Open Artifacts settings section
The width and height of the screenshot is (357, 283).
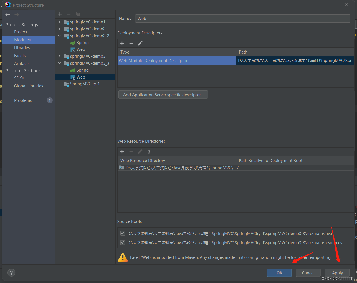click(x=22, y=64)
